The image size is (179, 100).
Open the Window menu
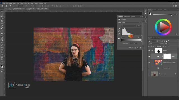tap(41, 3)
